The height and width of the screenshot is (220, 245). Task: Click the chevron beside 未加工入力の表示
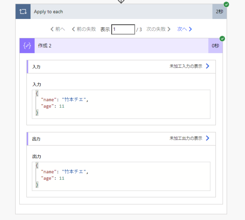point(208,66)
